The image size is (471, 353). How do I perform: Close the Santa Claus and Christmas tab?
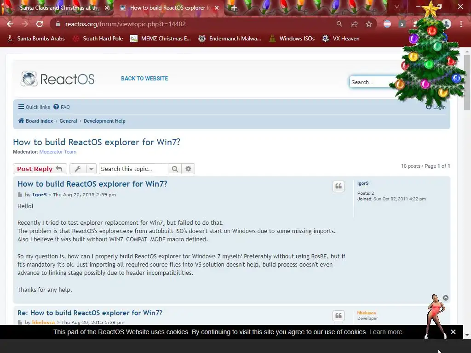coord(107,8)
